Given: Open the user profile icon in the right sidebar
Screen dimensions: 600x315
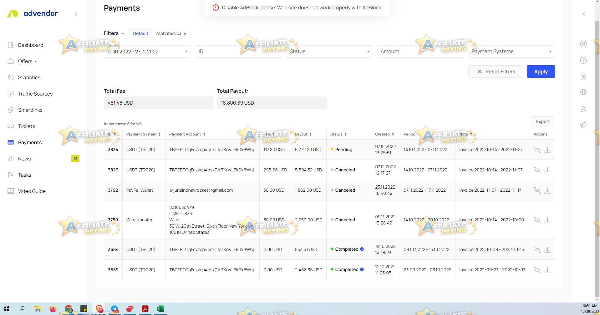Looking at the screenshot, I should point(583,44).
